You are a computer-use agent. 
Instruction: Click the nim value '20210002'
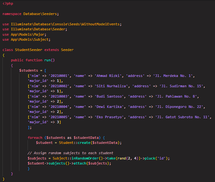[x=59, y=86]
